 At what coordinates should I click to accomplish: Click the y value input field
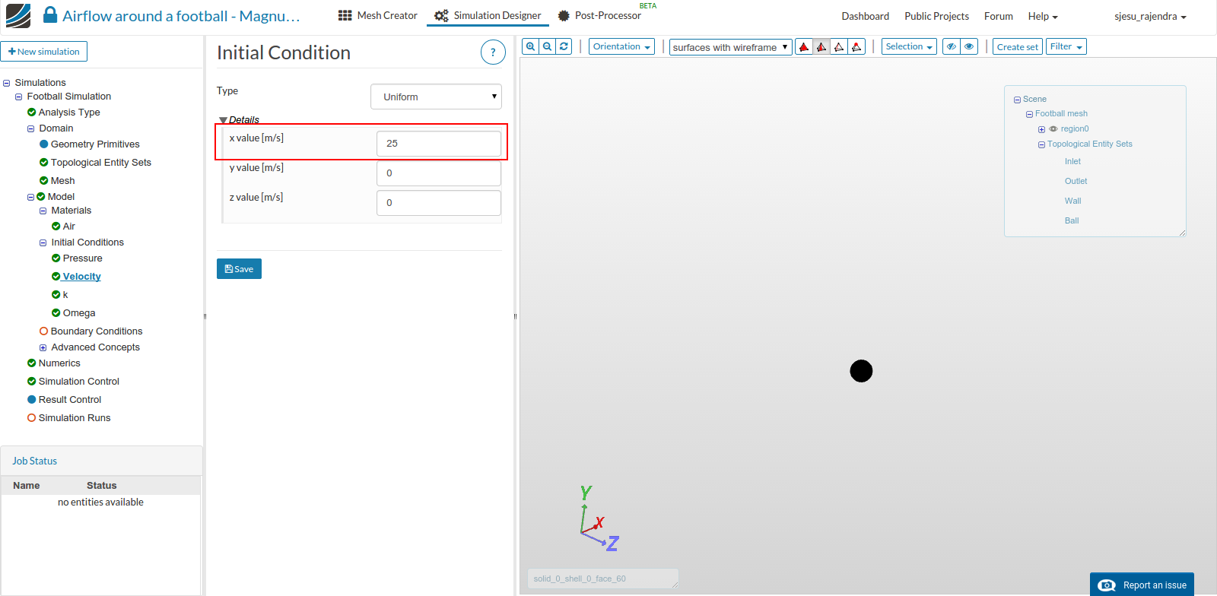(x=439, y=173)
